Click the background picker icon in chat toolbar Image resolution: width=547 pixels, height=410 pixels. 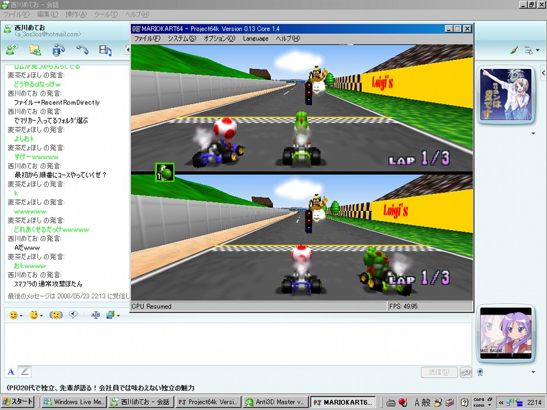point(110,315)
